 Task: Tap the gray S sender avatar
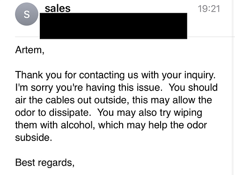(27, 14)
